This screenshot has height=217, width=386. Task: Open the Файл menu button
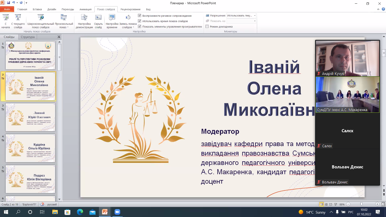(7, 9)
